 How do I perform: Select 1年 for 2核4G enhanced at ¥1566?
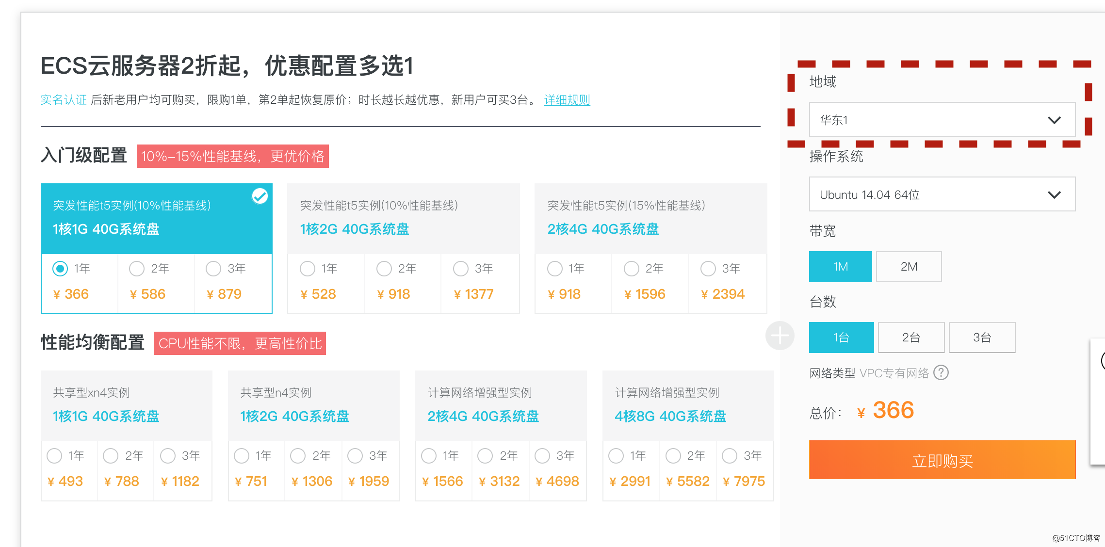(429, 456)
